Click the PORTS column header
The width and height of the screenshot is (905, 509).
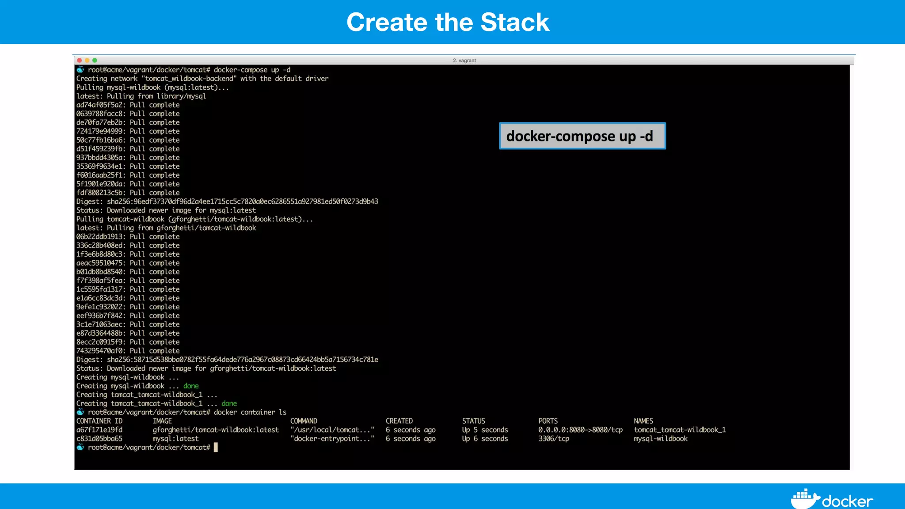[548, 421]
